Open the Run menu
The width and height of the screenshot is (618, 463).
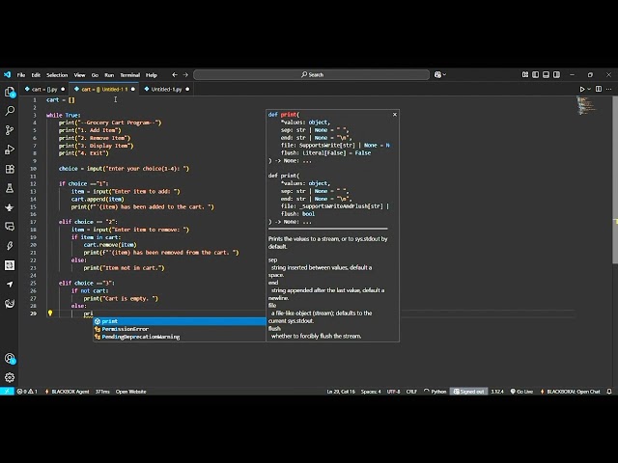(x=109, y=75)
